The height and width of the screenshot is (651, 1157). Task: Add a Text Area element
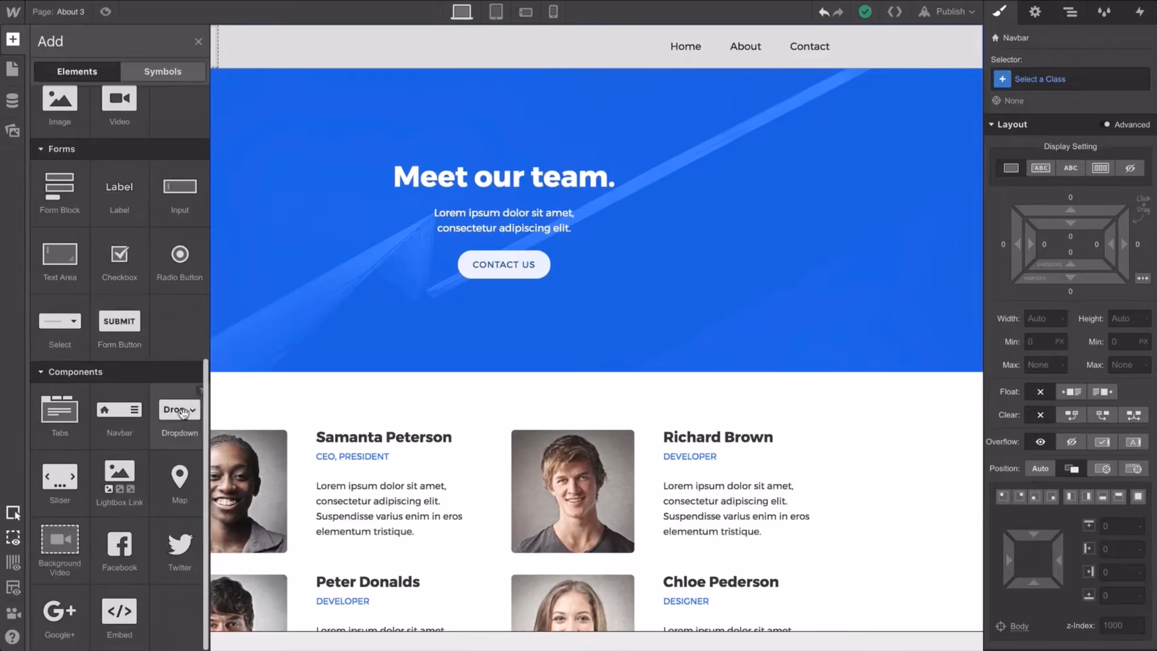click(60, 261)
